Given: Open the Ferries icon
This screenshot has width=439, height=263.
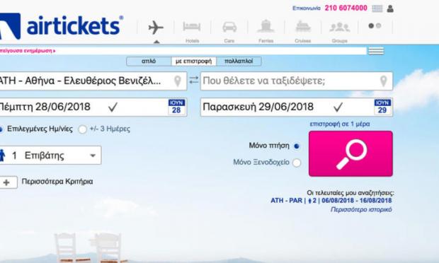Looking at the screenshot, I should [x=266, y=26].
